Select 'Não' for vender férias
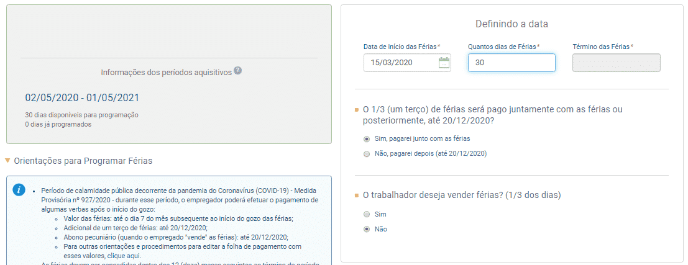 [x=367, y=229]
